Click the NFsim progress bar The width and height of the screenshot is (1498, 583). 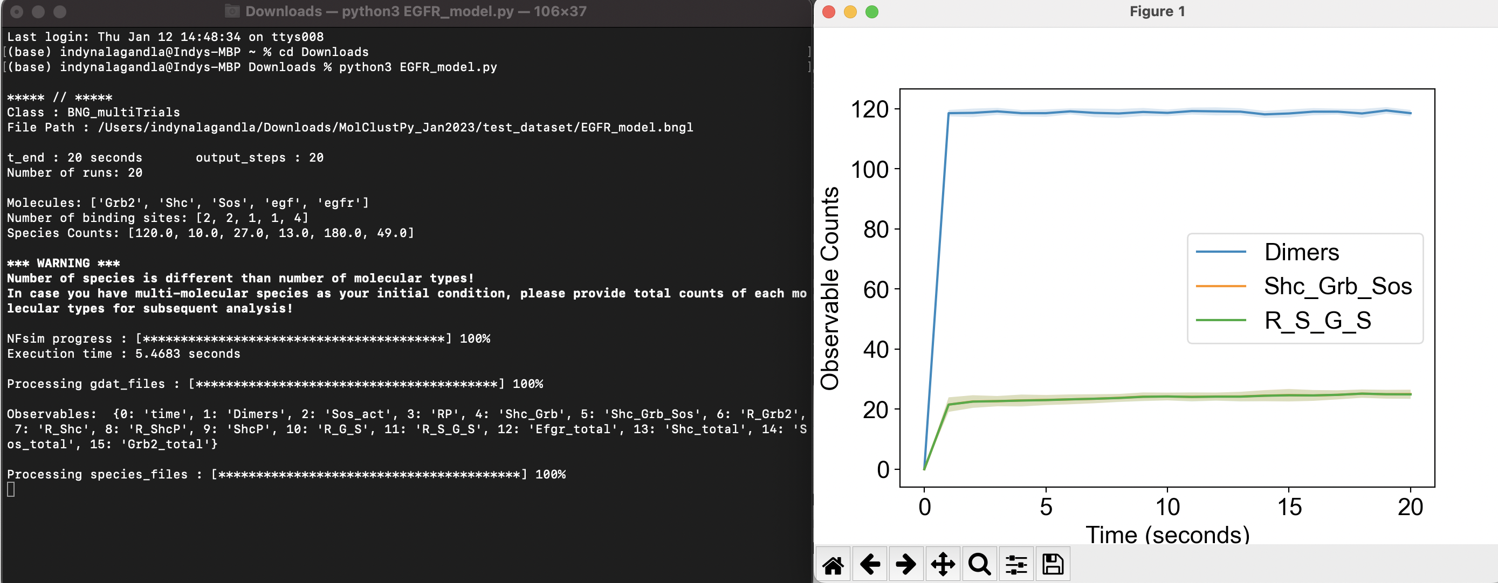[x=294, y=339]
